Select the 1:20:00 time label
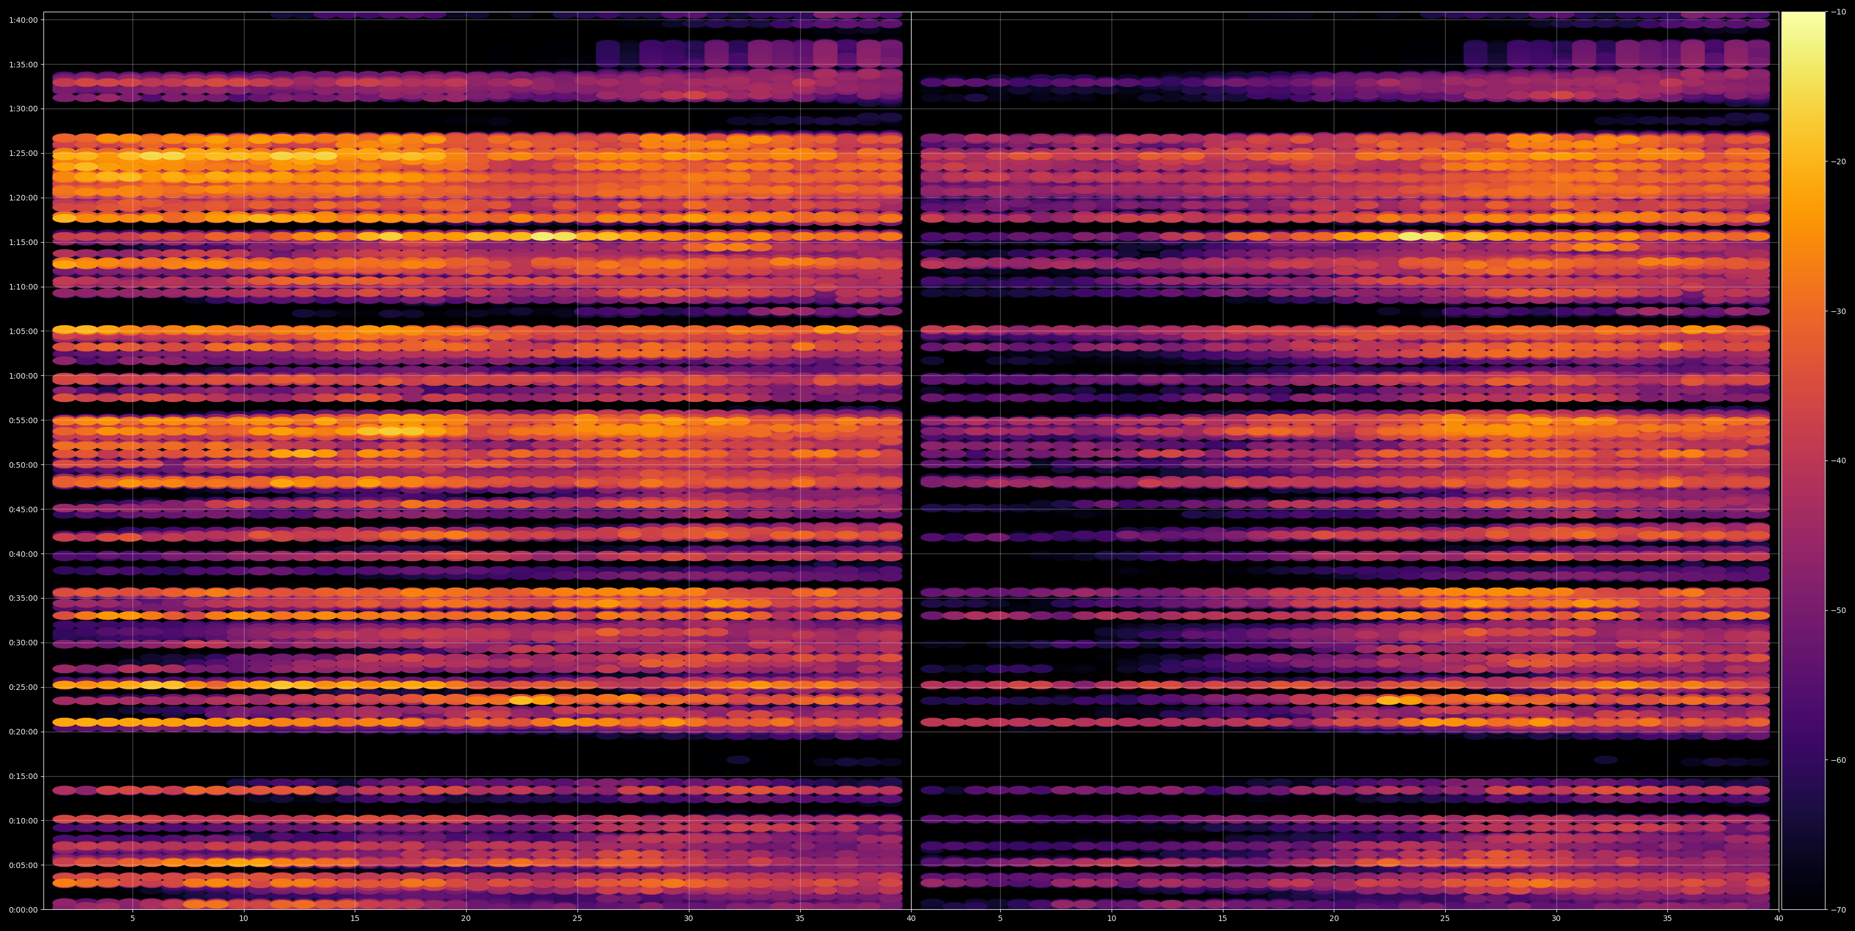Image resolution: width=1855 pixels, height=931 pixels. click(x=23, y=197)
